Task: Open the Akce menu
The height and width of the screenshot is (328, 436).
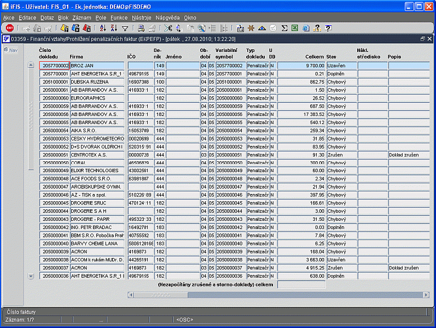Action: pos(9,17)
